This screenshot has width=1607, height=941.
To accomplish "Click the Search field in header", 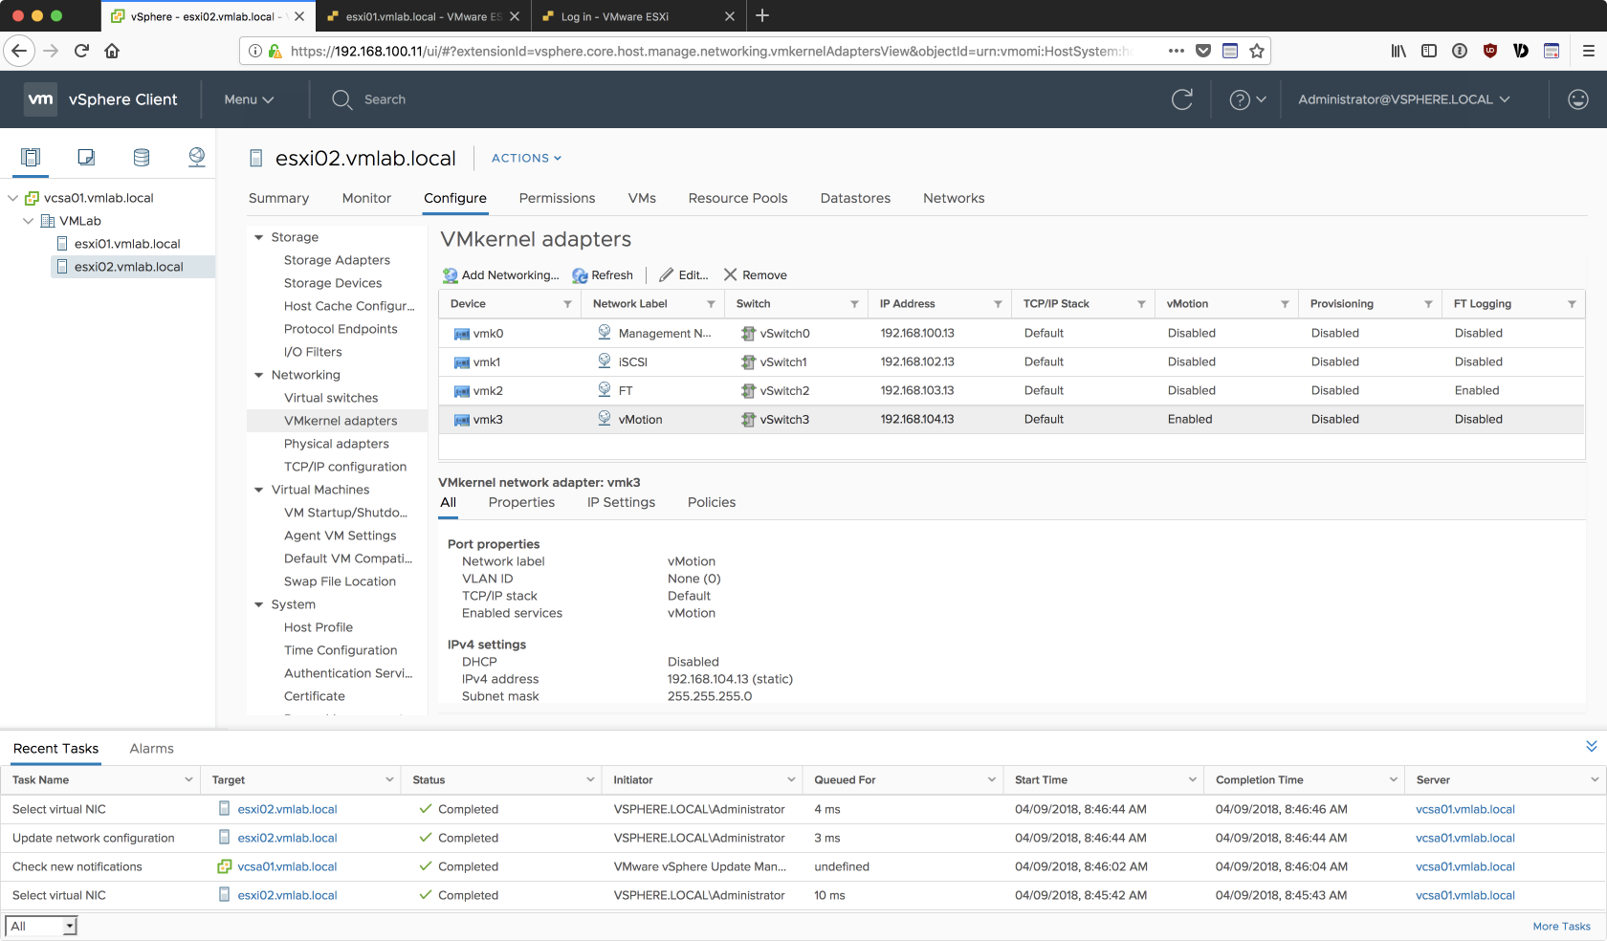I will pyautogui.click(x=385, y=99).
